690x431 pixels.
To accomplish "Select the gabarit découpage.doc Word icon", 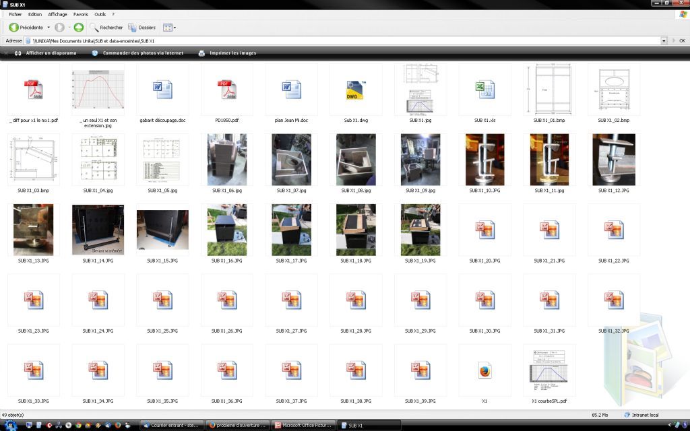I will [162, 90].
